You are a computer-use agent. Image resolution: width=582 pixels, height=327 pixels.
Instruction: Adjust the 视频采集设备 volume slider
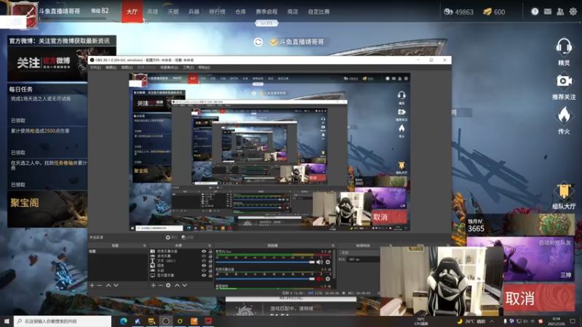coord(265,279)
